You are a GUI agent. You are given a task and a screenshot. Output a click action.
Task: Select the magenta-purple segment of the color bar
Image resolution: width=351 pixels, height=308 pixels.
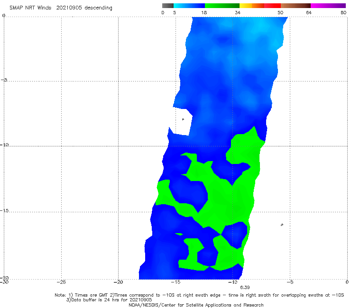[328, 6]
